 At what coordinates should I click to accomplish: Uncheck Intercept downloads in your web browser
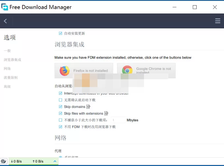pos(60,93)
